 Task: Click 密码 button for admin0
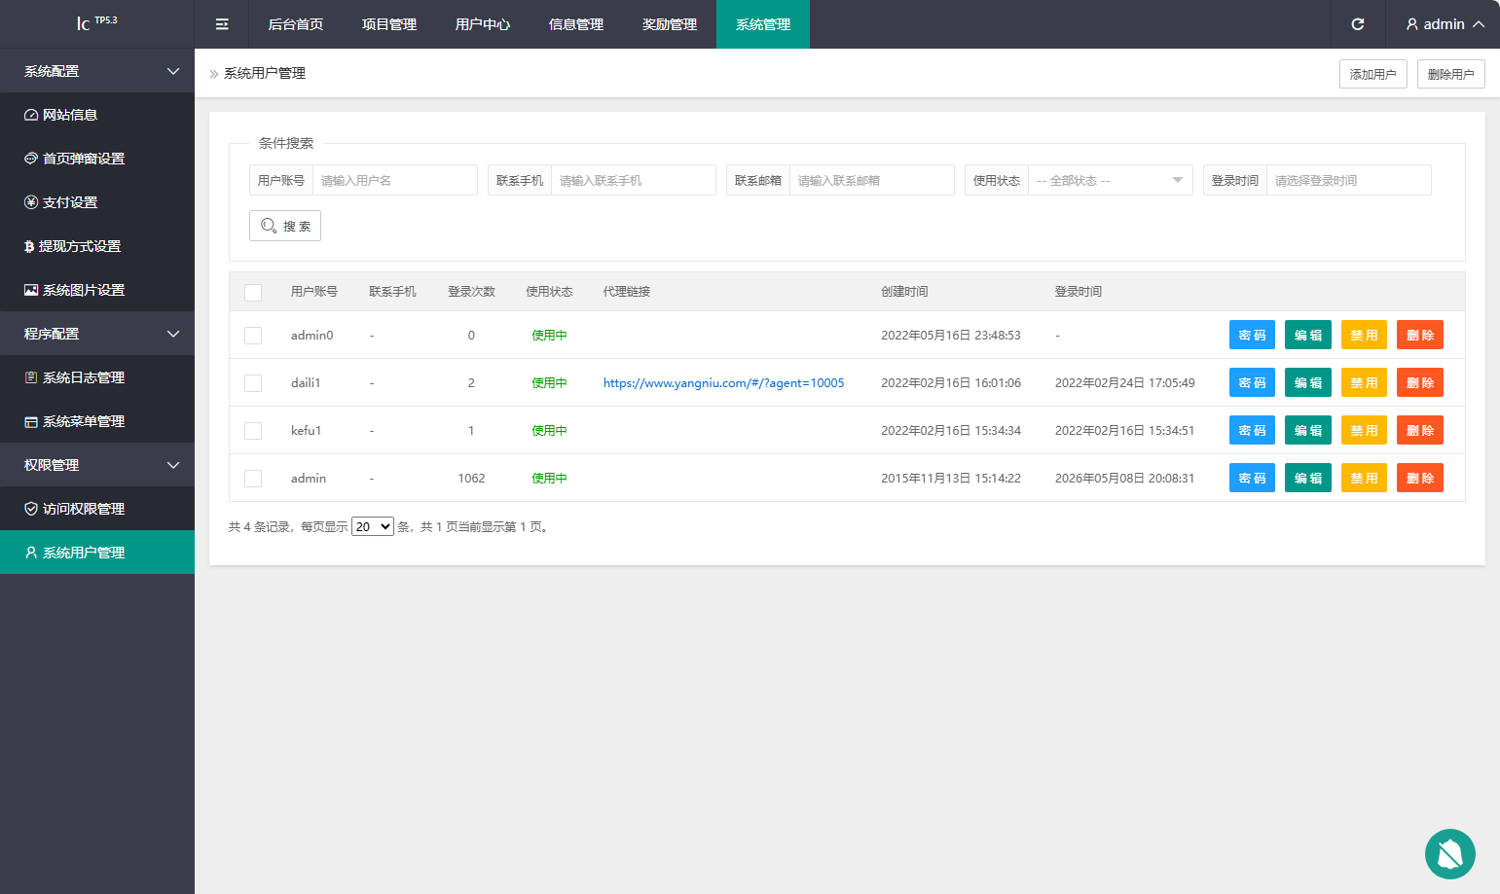[1252, 335]
